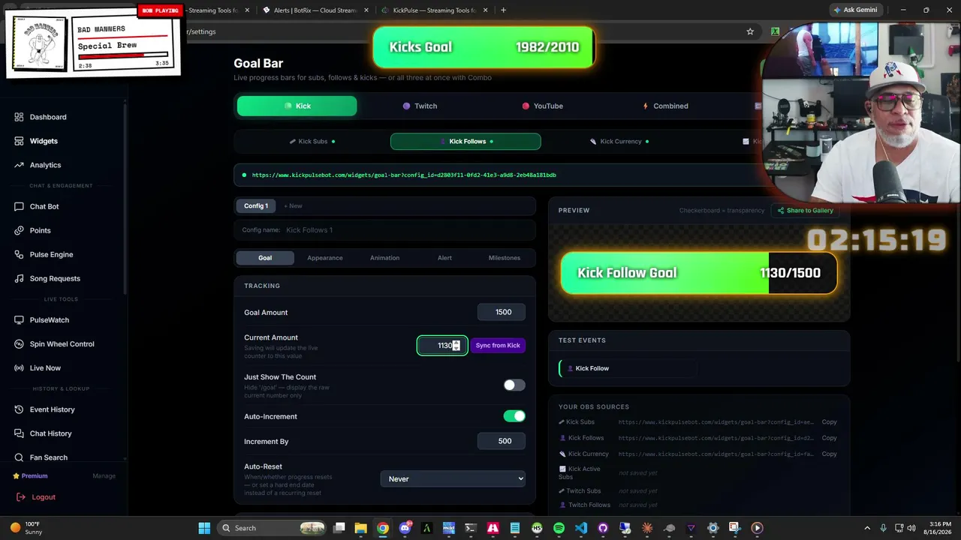
Task: Copy the Kick Currency OBS source URL
Action: 829,454
